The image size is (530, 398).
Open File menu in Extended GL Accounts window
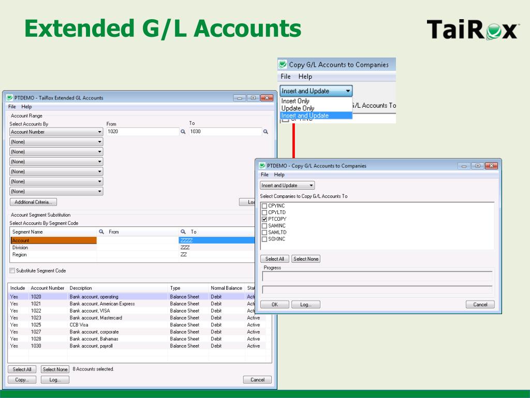(x=12, y=107)
